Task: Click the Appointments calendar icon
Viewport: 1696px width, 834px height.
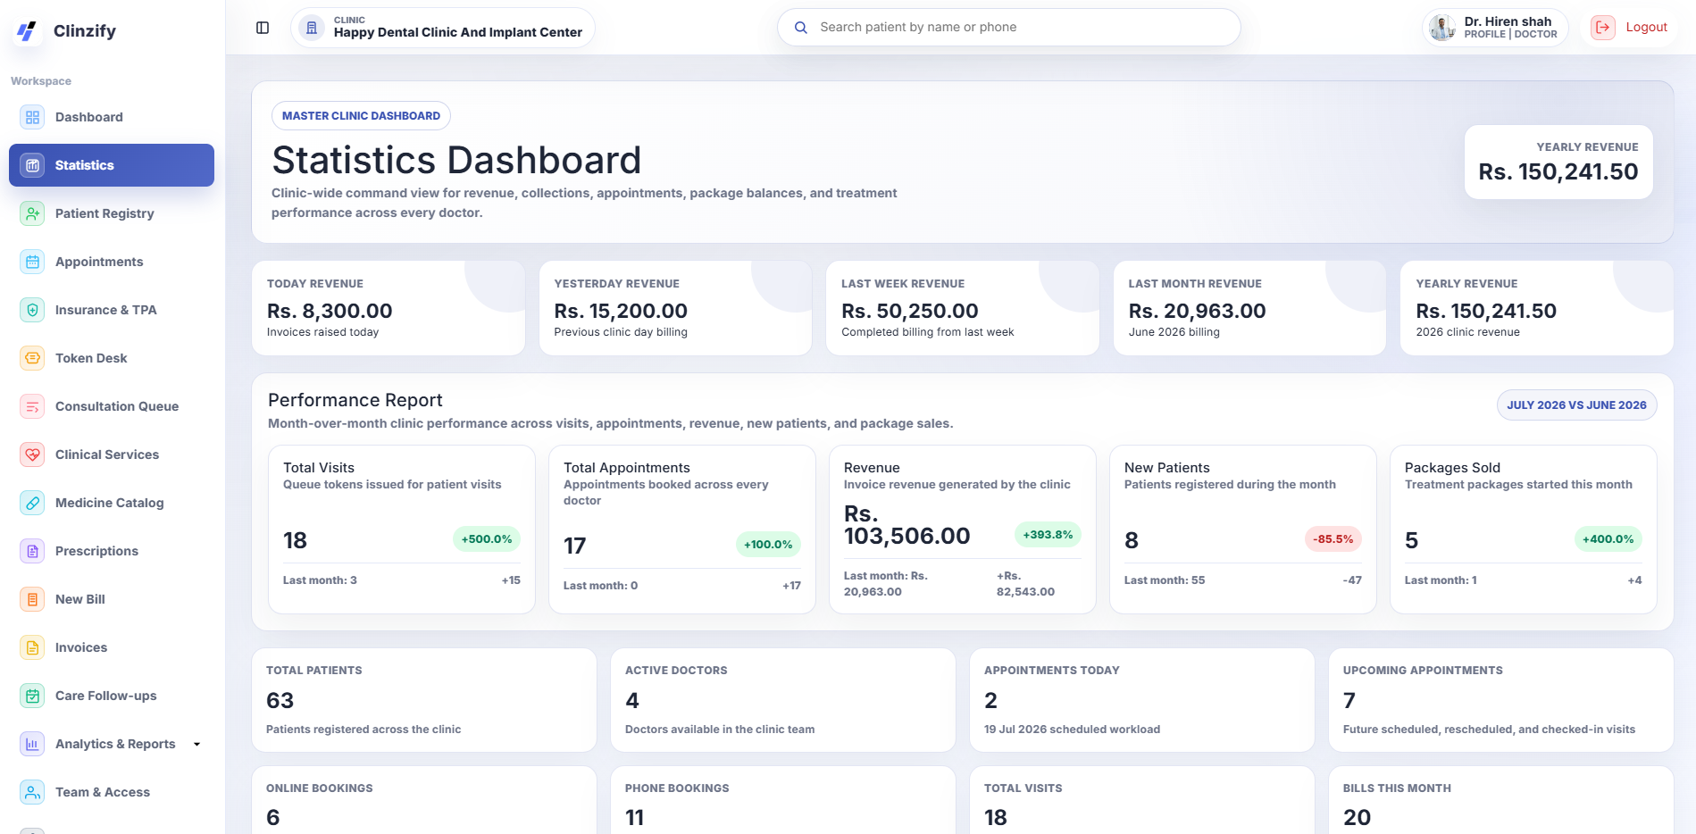Action: pyautogui.click(x=32, y=262)
